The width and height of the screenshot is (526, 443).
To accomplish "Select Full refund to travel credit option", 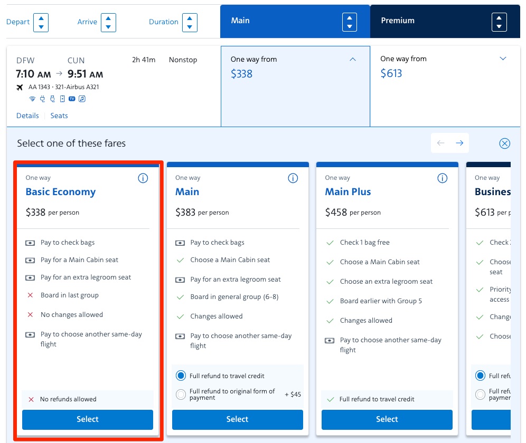I will tap(181, 376).
